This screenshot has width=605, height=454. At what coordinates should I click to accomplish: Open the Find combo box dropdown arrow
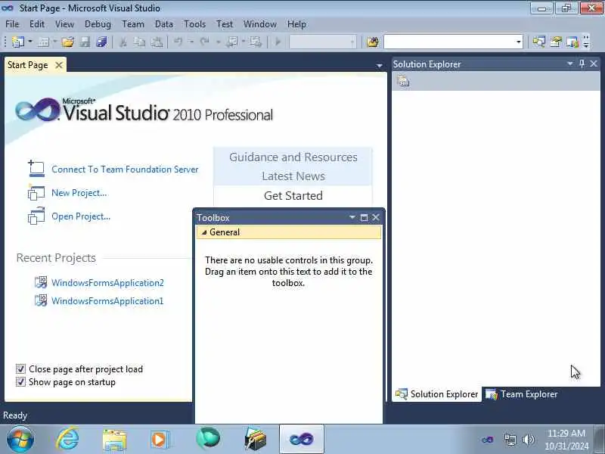tap(519, 42)
